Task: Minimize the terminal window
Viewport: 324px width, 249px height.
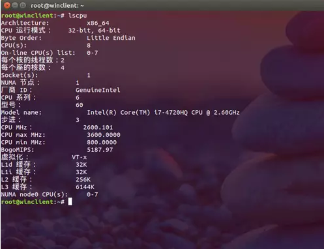Action: [15, 5]
